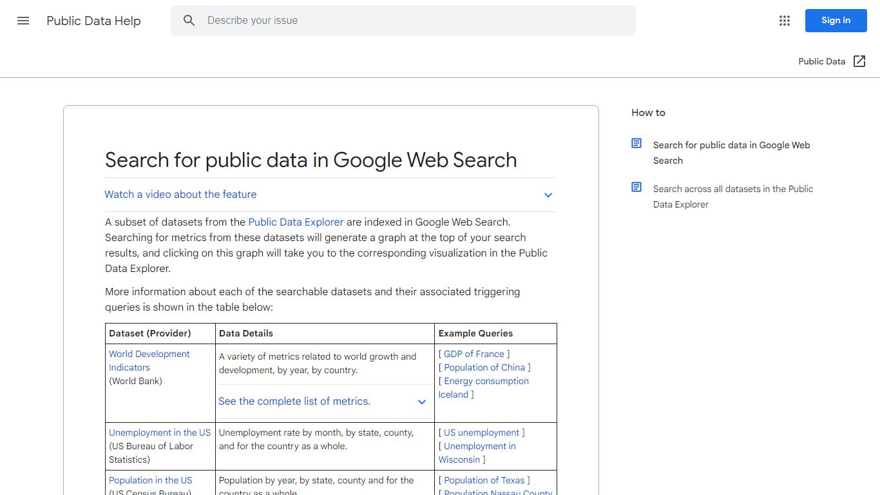Open the hamburger main menu

(x=23, y=21)
